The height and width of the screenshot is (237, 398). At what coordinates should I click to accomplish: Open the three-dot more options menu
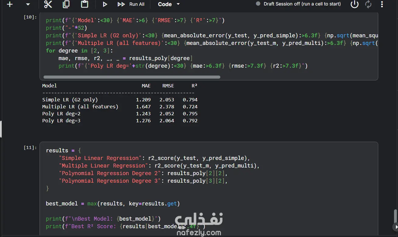[x=382, y=4]
